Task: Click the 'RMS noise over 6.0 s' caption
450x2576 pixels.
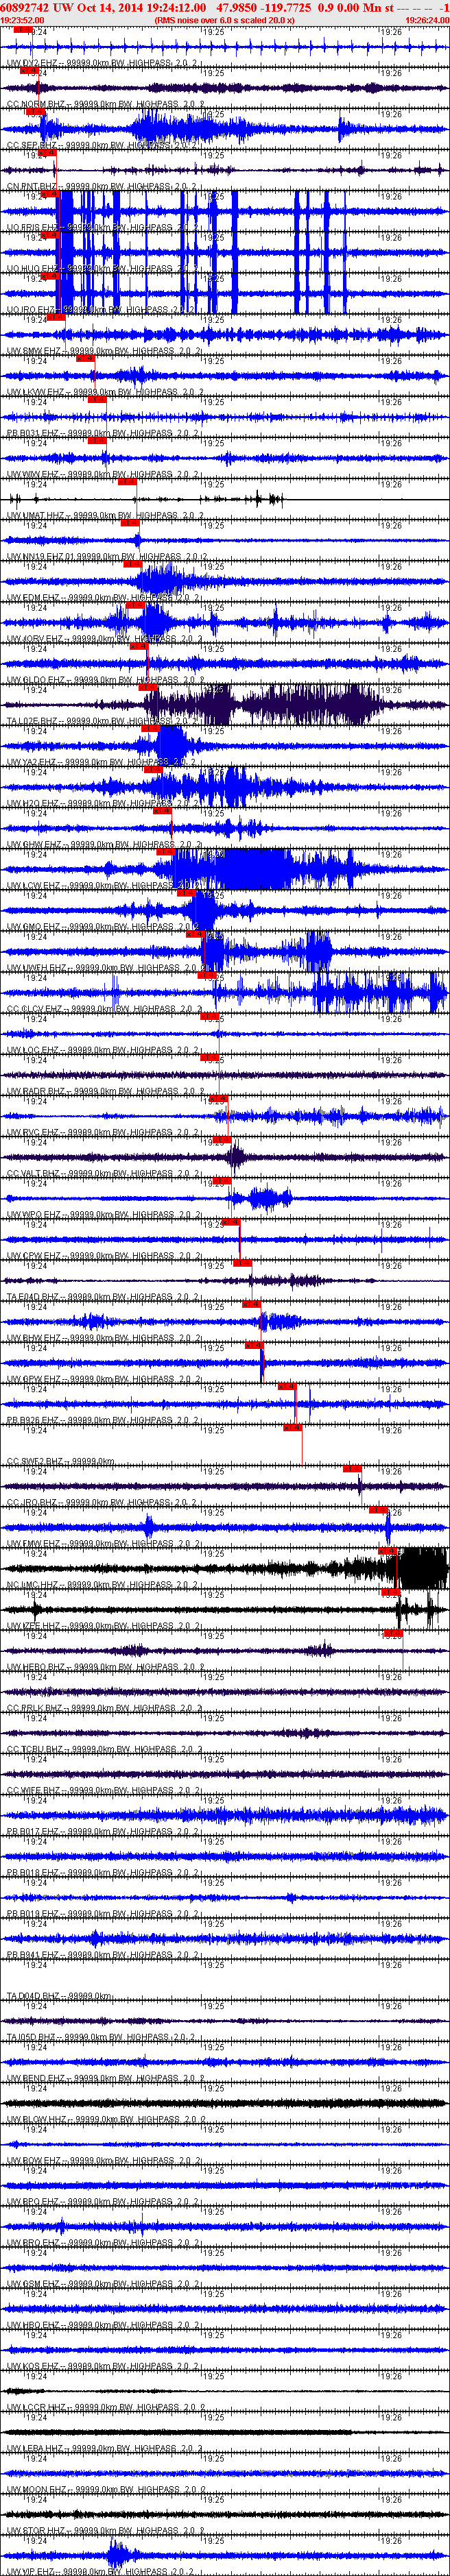Action: [x=225, y=20]
